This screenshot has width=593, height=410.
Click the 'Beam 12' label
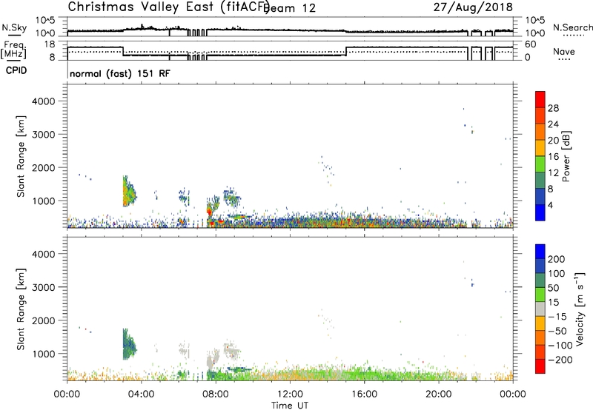pyautogui.click(x=290, y=8)
